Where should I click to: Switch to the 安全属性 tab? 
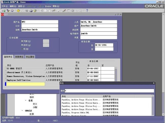click(x=30, y=57)
